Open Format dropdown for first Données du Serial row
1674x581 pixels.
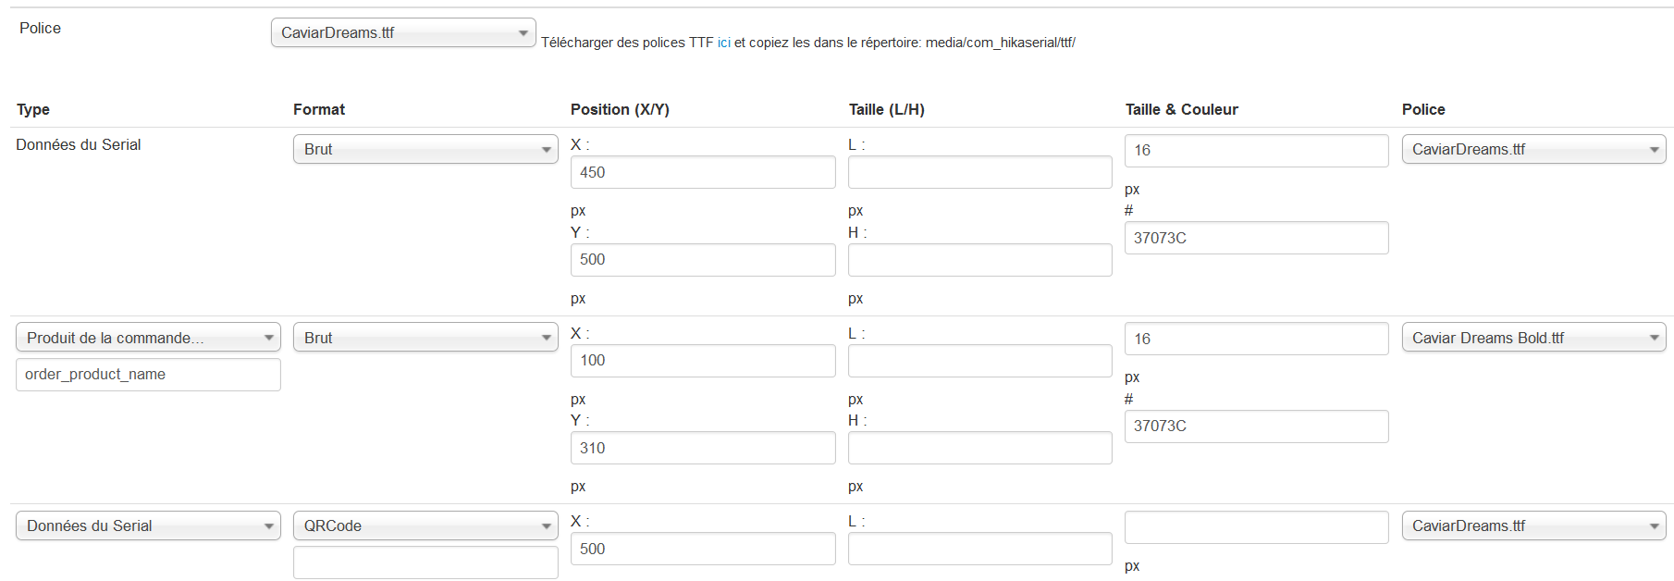[425, 149]
